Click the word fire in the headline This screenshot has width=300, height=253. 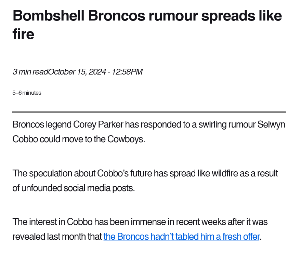[x=23, y=34]
